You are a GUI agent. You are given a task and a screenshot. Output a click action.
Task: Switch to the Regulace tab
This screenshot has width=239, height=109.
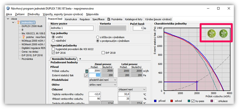pyautogui.click(x=85, y=19)
